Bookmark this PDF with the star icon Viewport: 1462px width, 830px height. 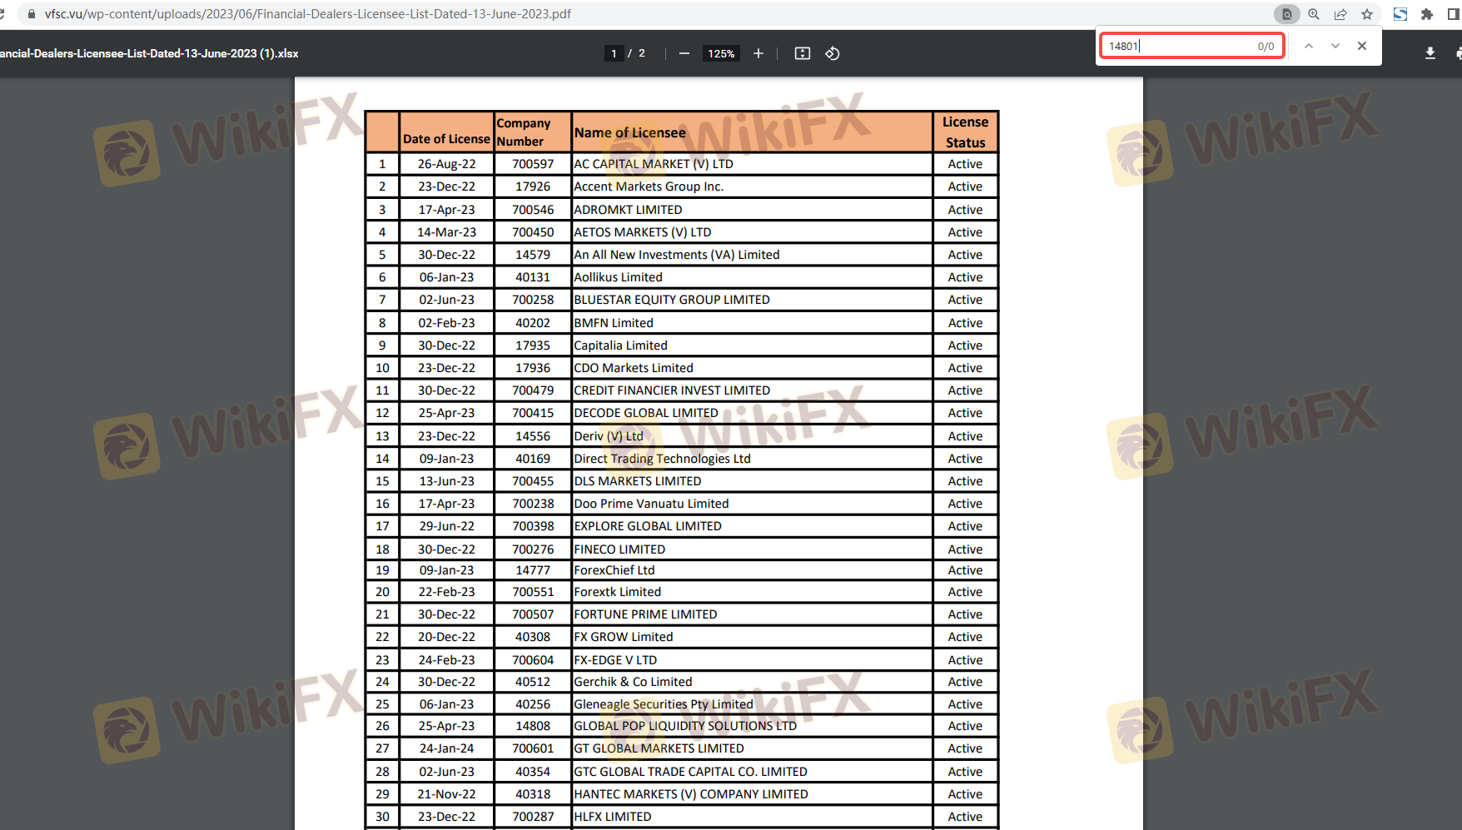[1367, 14]
